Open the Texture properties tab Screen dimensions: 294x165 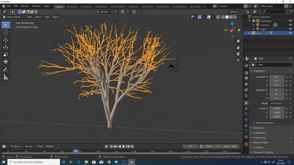[x=246, y=144]
